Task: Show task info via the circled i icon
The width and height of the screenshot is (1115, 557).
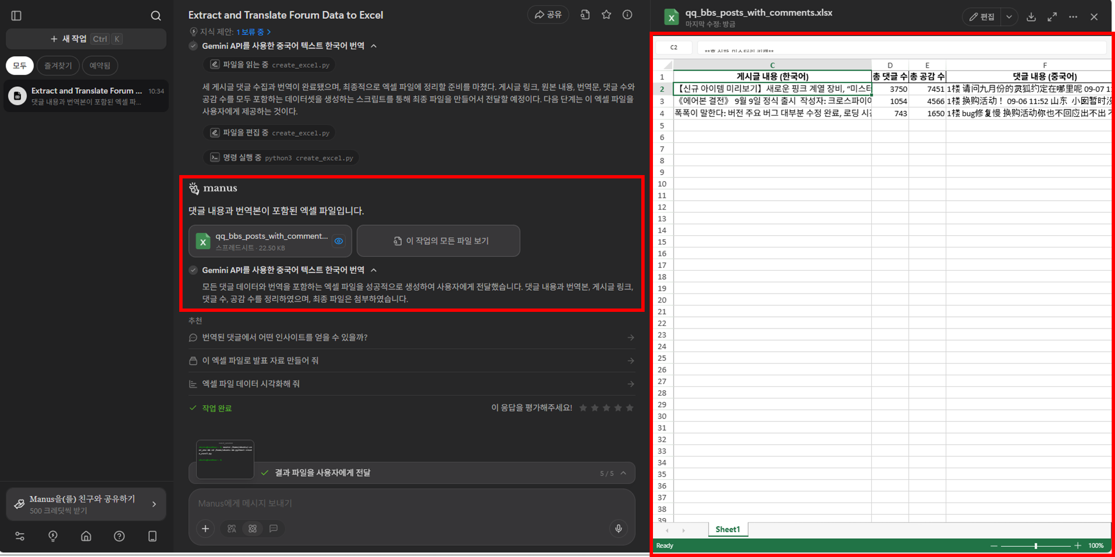Action: (x=627, y=15)
